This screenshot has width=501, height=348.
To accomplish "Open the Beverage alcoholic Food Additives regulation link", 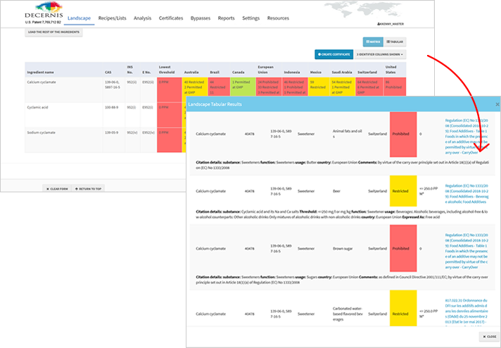I will pyautogui.click(x=467, y=194).
